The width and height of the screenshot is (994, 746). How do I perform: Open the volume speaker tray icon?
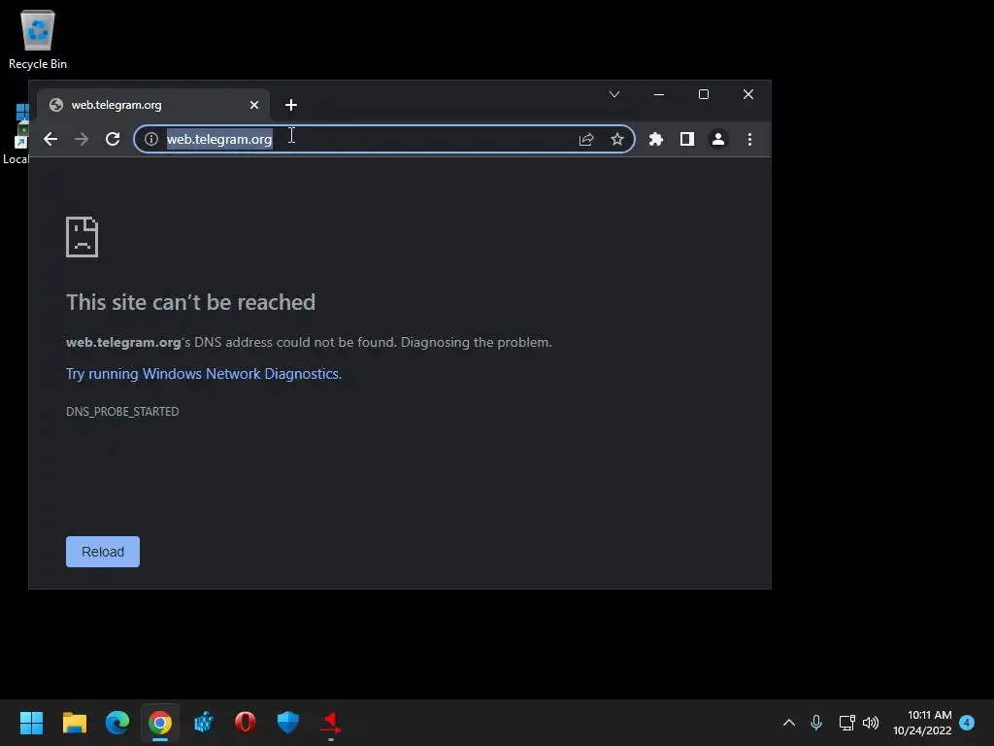[x=871, y=723]
